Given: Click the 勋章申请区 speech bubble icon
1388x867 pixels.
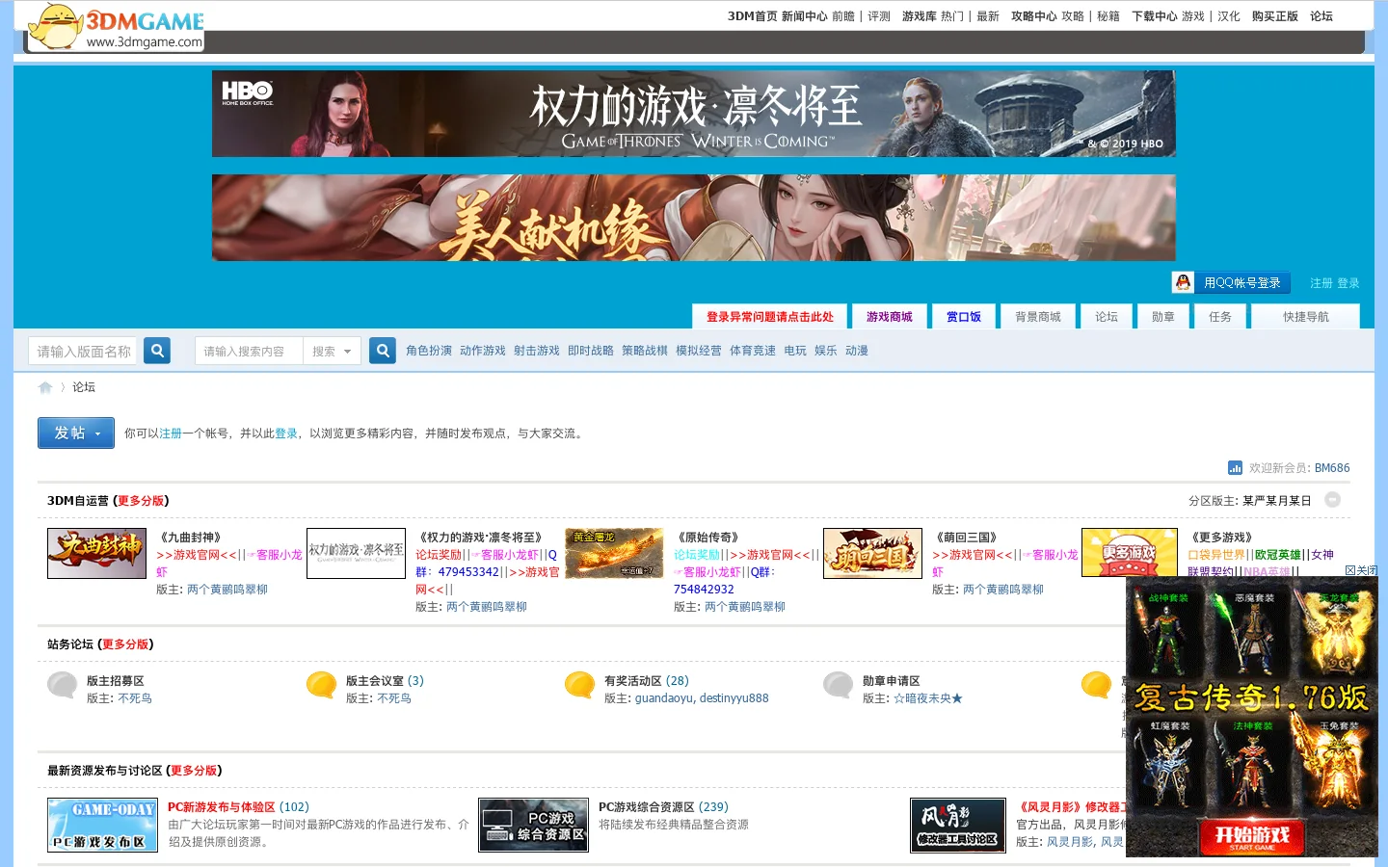Looking at the screenshot, I should point(838,685).
